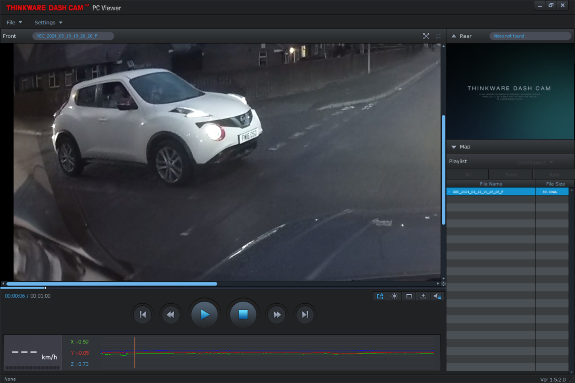Open the brightness adjustment control
This screenshot has height=383, width=575.
[395, 296]
